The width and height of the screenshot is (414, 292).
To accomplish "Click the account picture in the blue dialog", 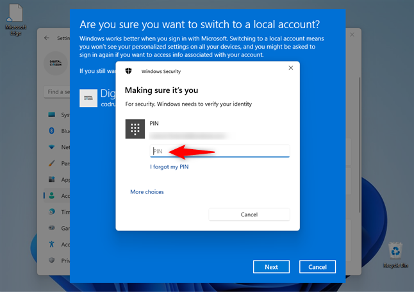I will [x=88, y=98].
